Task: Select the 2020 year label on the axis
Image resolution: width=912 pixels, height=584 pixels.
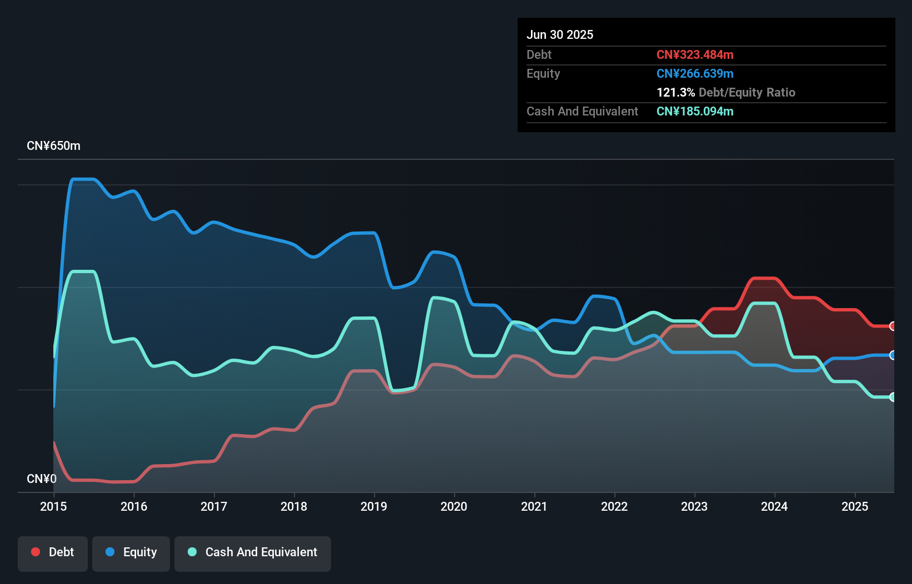Action: [454, 506]
